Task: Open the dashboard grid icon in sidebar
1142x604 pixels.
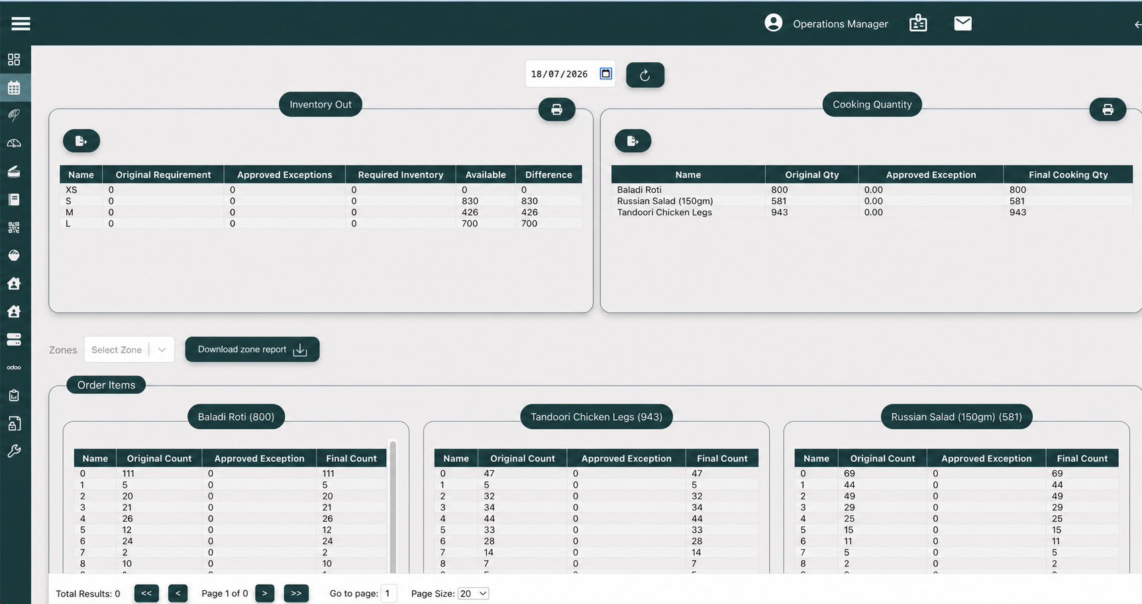Action: [x=14, y=60]
